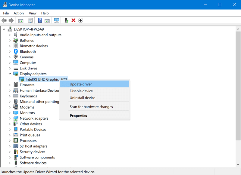Expand the SD host adapters category
Screen dimensions: 241x175
point(10,146)
